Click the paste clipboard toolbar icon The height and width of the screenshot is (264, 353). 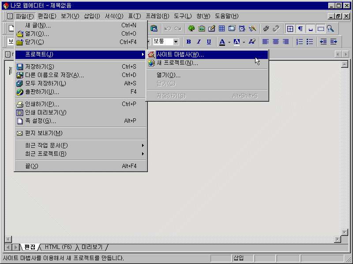(154, 29)
